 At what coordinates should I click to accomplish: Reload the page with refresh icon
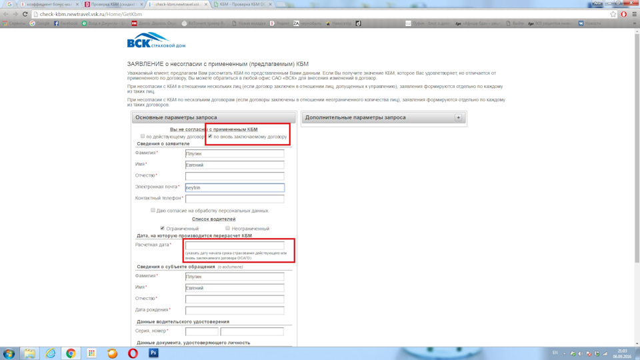25,14
